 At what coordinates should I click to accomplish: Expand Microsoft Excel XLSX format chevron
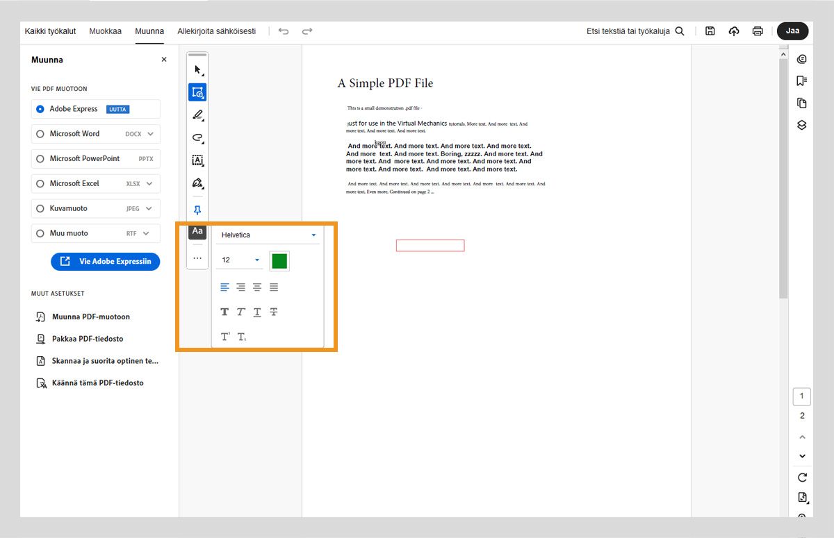[x=149, y=184]
